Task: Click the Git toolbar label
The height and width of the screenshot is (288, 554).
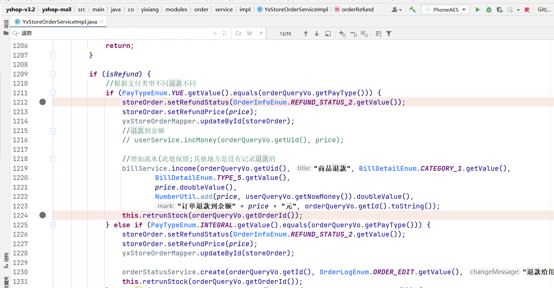Action: [544, 10]
